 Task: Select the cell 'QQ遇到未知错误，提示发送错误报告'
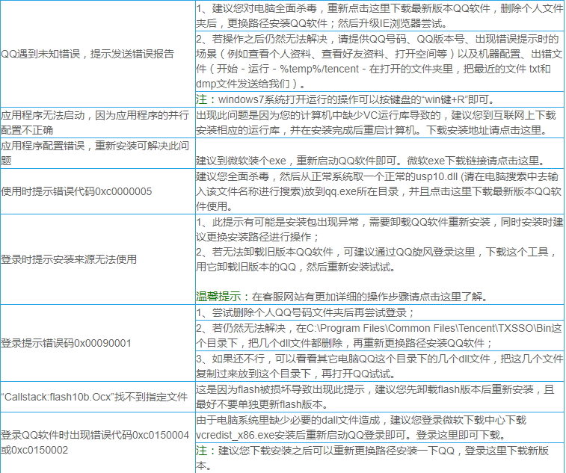click(97, 54)
